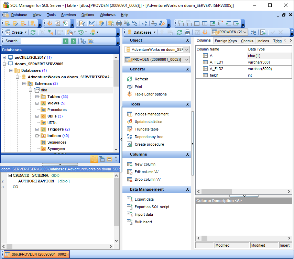
Task: Expand the asCHEL\SQL2017 server node
Action: point(4,57)
